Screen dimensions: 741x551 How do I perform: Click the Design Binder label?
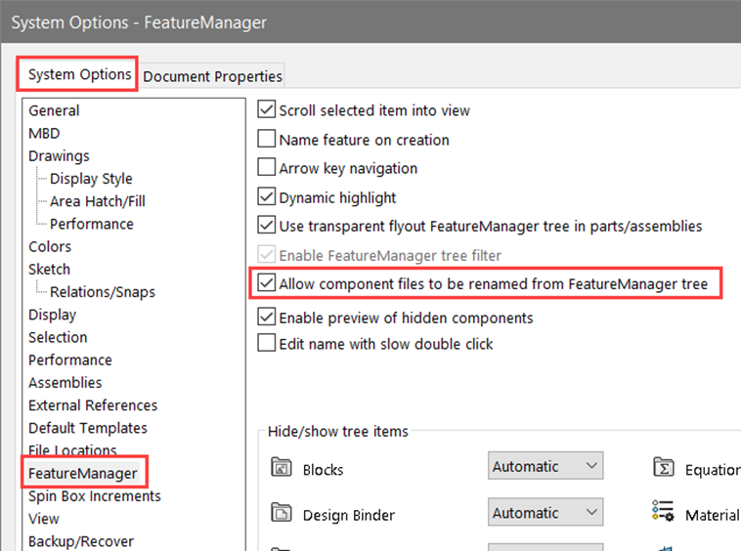tap(349, 515)
